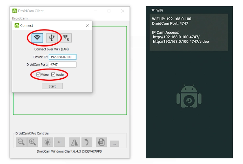Close the Connect dialog

click(87, 26)
